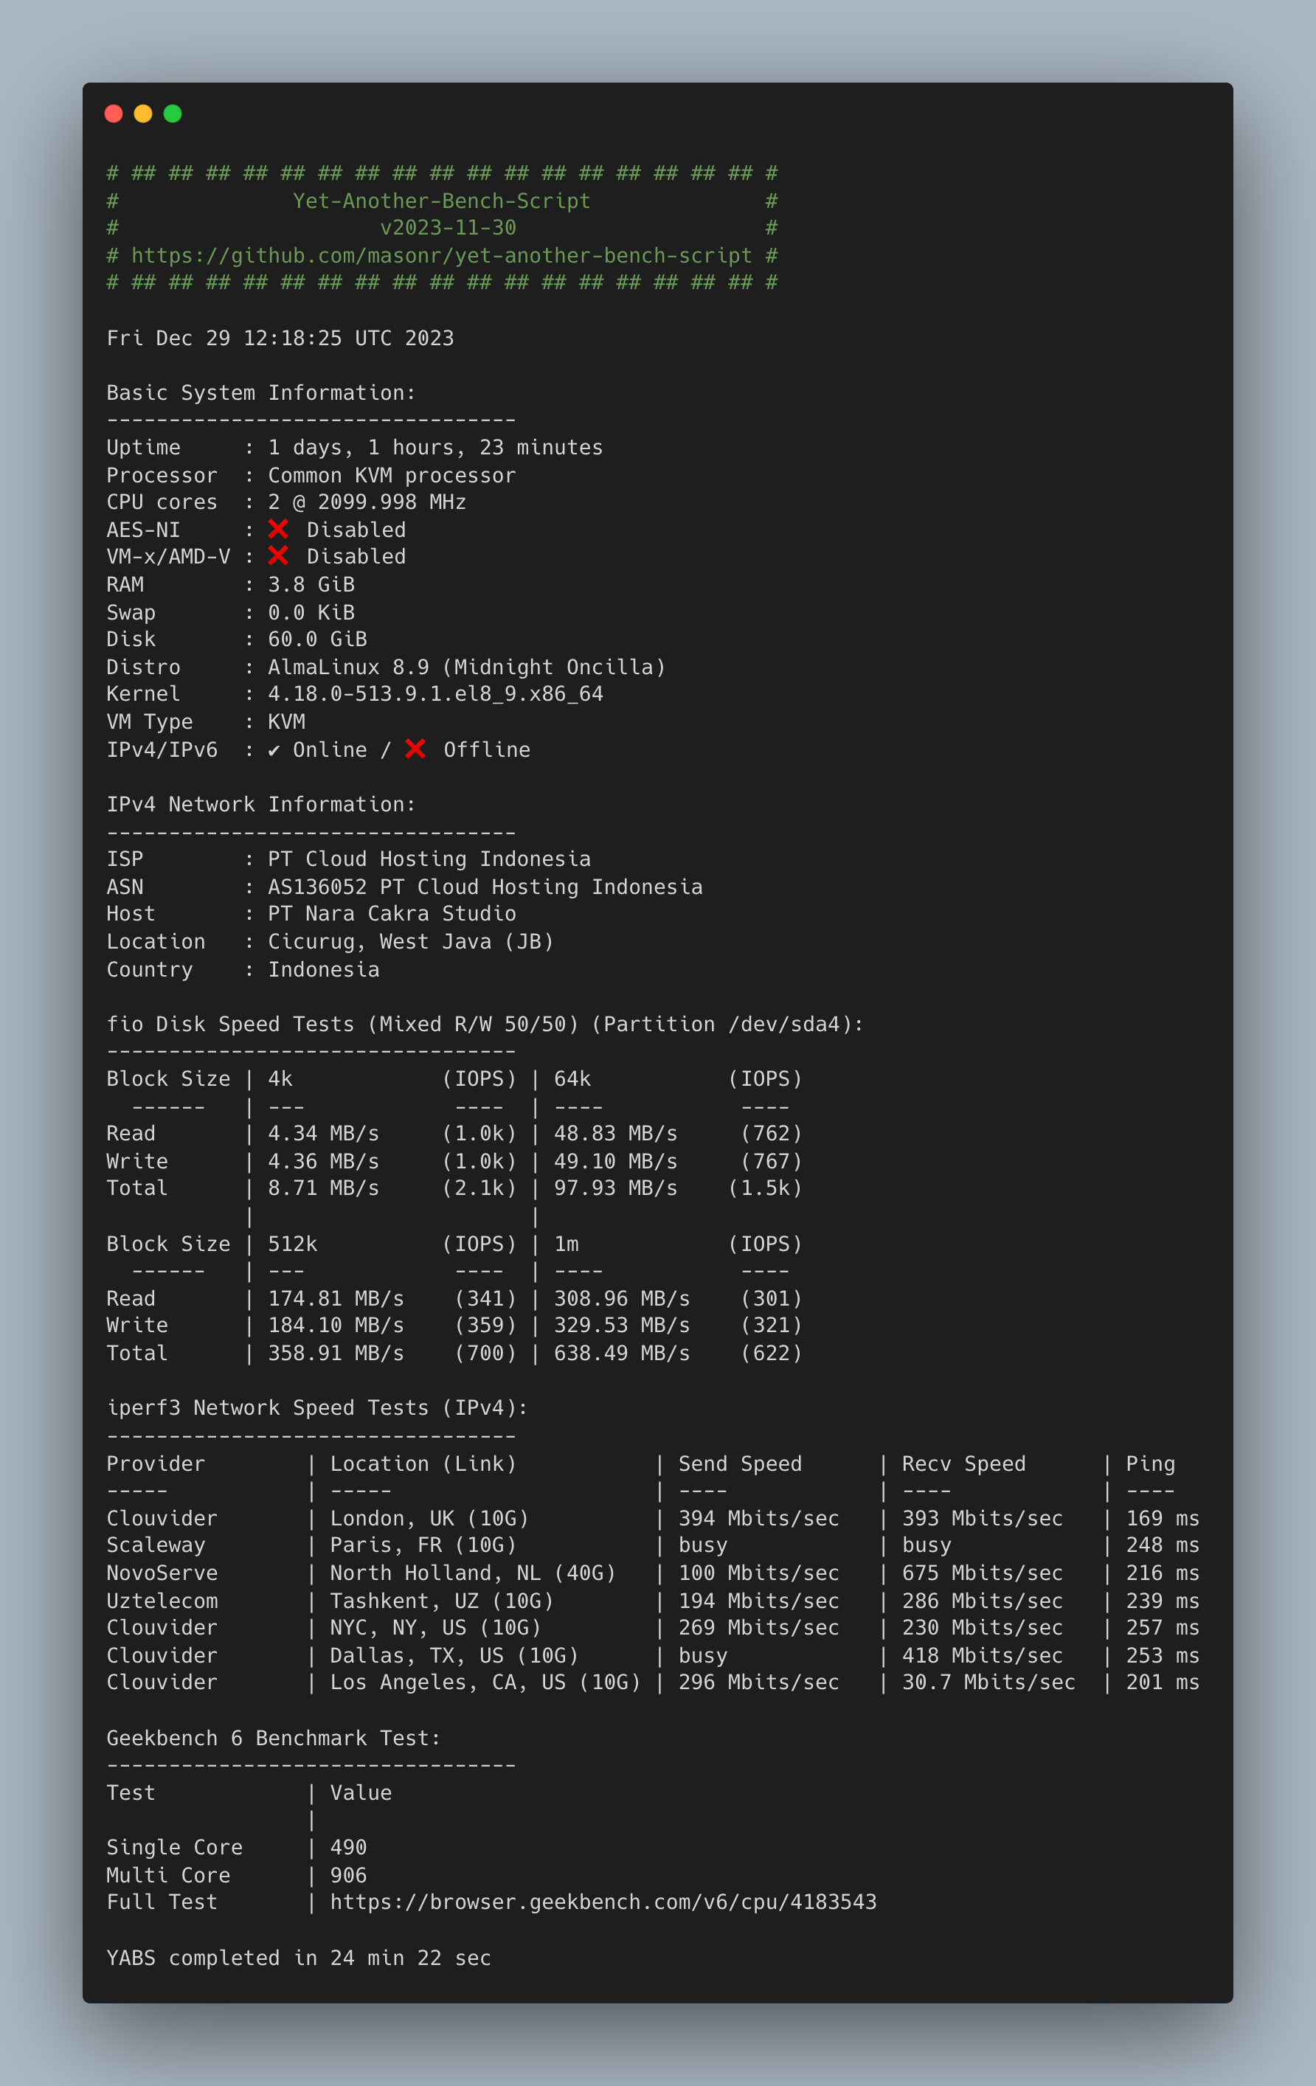Click the 512k write speed 184.10 MB/s
Image resolution: width=1316 pixels, height=2086 pixels.
[x=336, y=1325]
